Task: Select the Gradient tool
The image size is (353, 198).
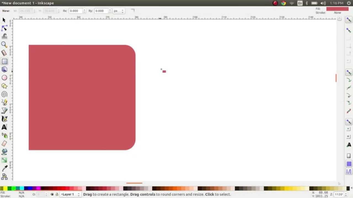Action: coord(4,160)
